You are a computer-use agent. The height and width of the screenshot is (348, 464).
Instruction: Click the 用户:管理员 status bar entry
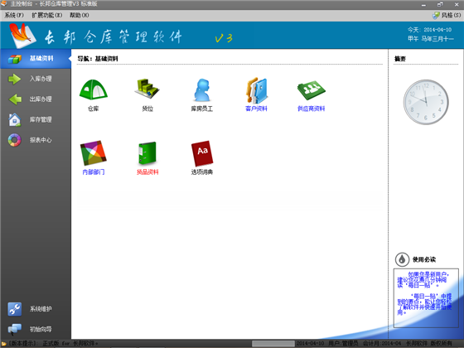(x=343, y=343)
